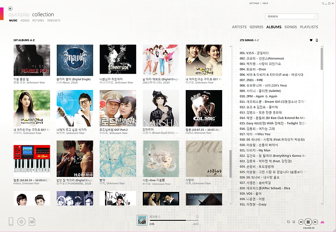Switch to Playlists view

tap(309, 27)
